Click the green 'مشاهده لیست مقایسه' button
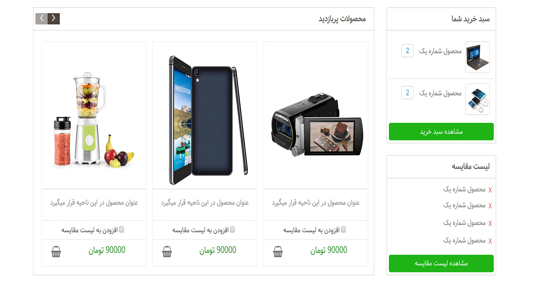This screenshot has width=536, height=301. pyautogui.click(x=441, y=263)
